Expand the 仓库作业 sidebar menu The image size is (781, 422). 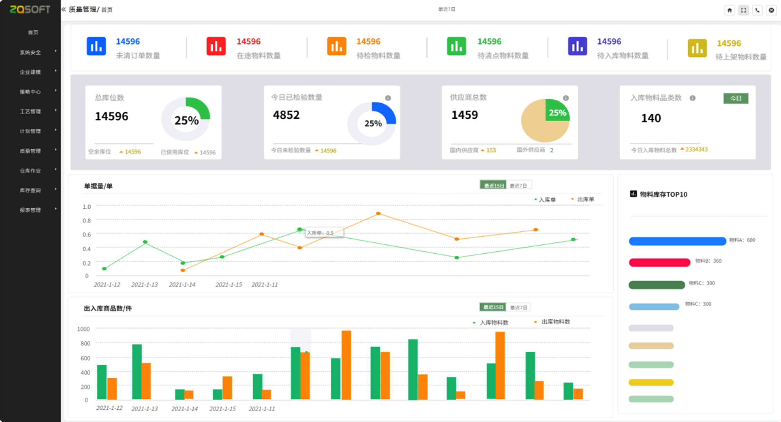pos(30,170)
